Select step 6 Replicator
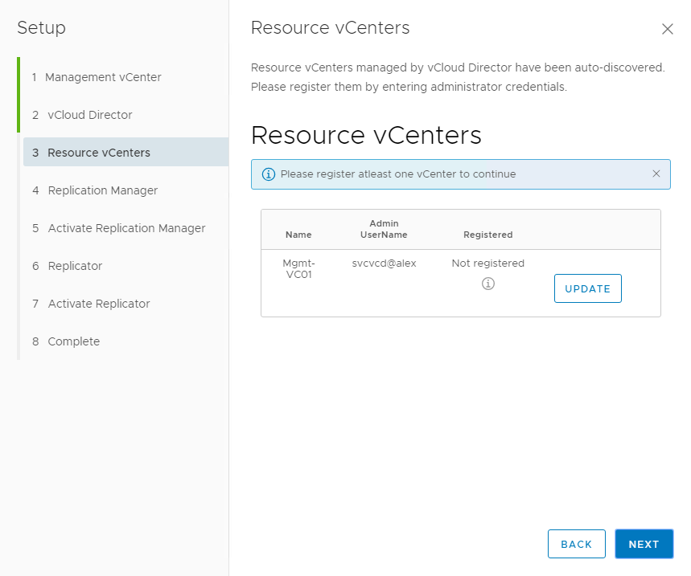Viewport: 691px width, 576px height. click(x=75, y=266)
